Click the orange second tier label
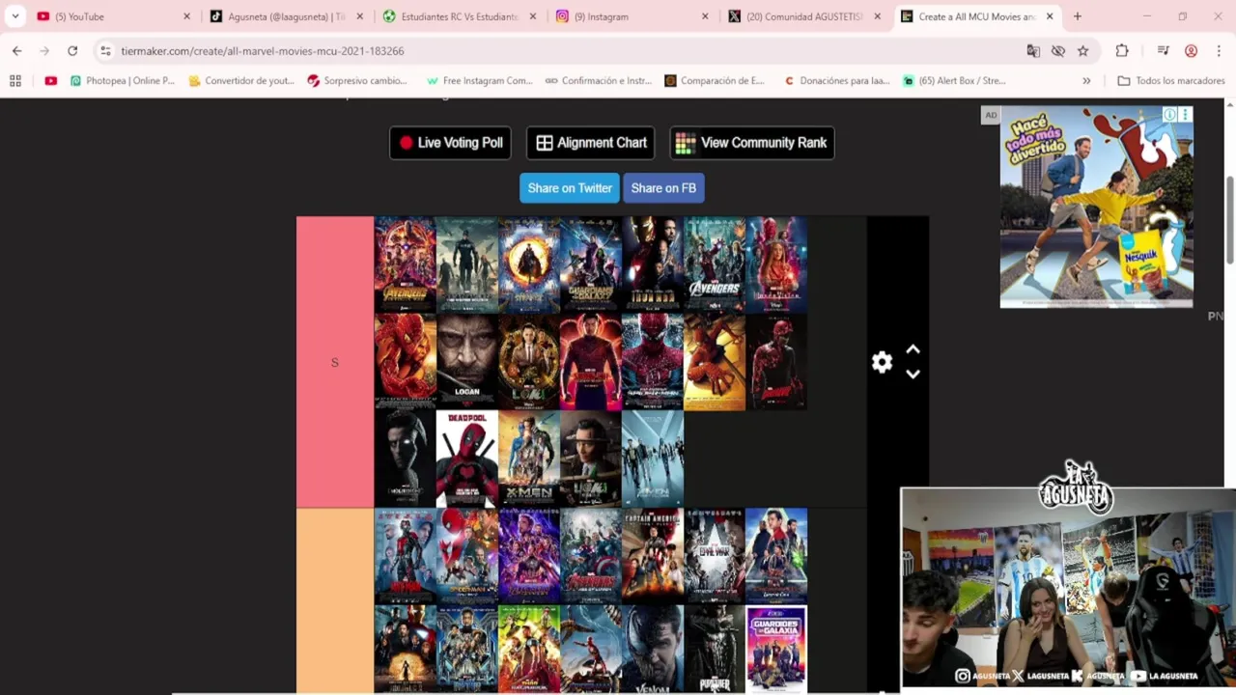This screenshot has height=695, width=1236. tap(335, 601)
